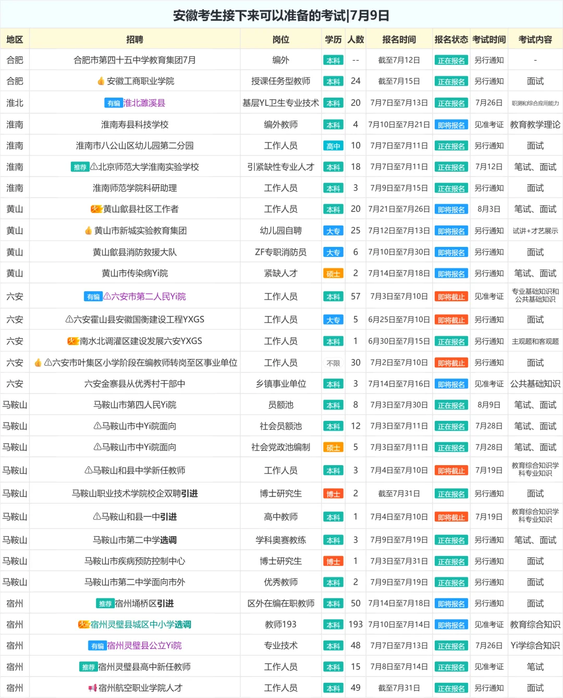563x698 pixels.
Task: Click the 硕士 badge in 黄山市传染病Yi院 row
Action: (333, 274)
